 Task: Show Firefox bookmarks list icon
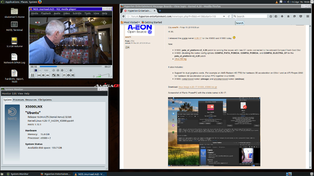pos(276,16)
